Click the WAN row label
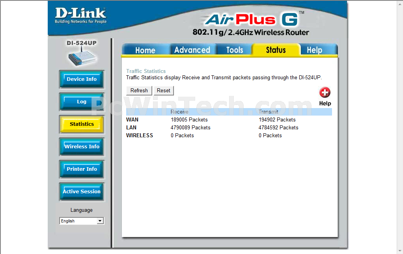Image resolution: width=403 pixels, height=254 pixels. [132, 120]
